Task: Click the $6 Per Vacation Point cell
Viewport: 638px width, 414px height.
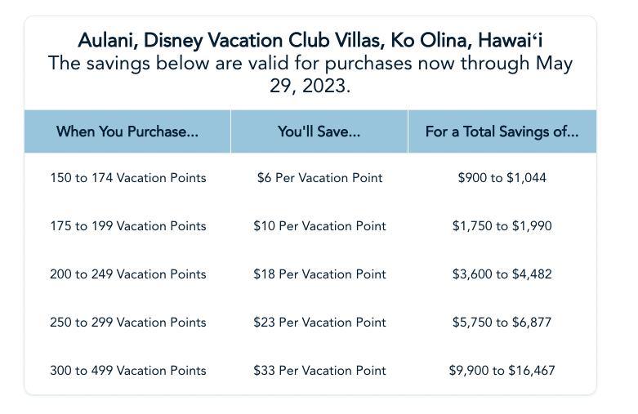Action: (319, 178)
